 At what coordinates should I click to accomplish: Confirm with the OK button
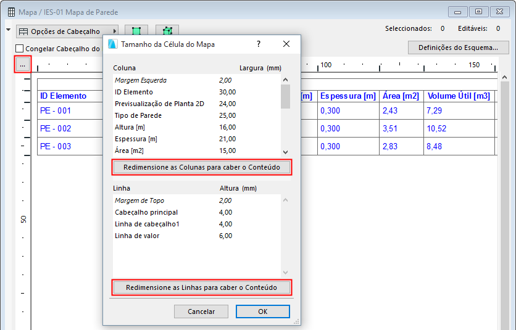(x=262, y=311)
